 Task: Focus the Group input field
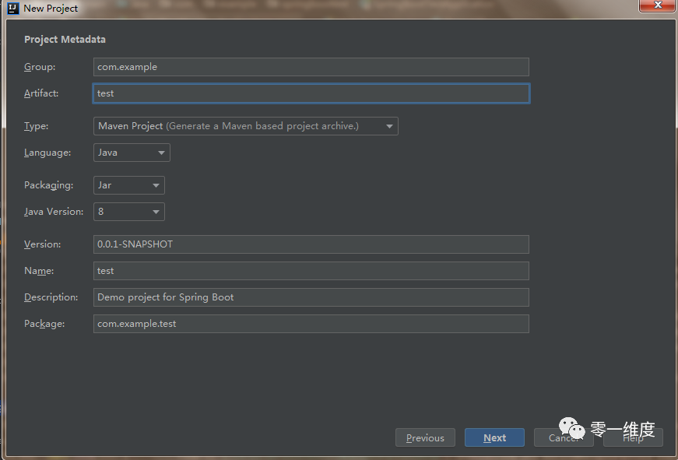311,67
